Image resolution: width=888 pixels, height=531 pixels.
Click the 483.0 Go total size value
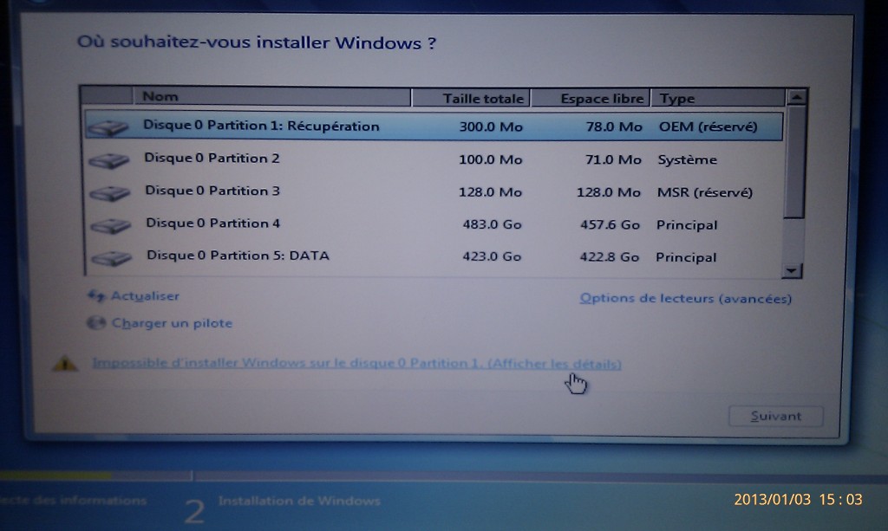tap(492, 224)
